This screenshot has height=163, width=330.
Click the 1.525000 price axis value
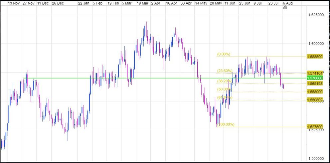click(x=316, y=130)
